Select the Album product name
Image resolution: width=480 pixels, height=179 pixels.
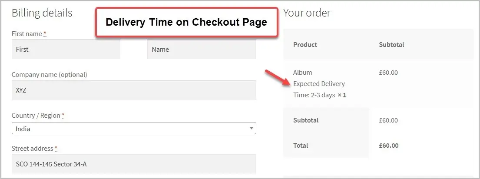[x=302, y=73]
